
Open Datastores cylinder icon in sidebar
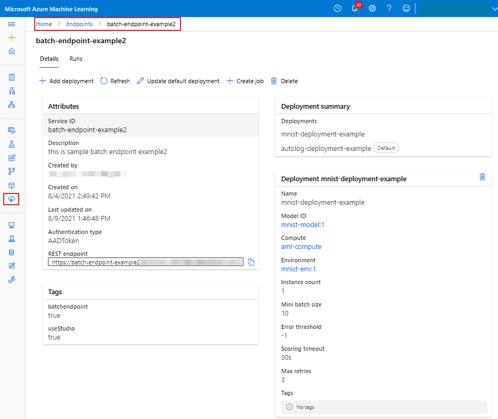click(11, 253)
